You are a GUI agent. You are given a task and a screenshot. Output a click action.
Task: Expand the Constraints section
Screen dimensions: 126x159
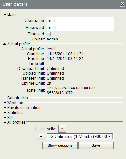[x=5, y=98]
